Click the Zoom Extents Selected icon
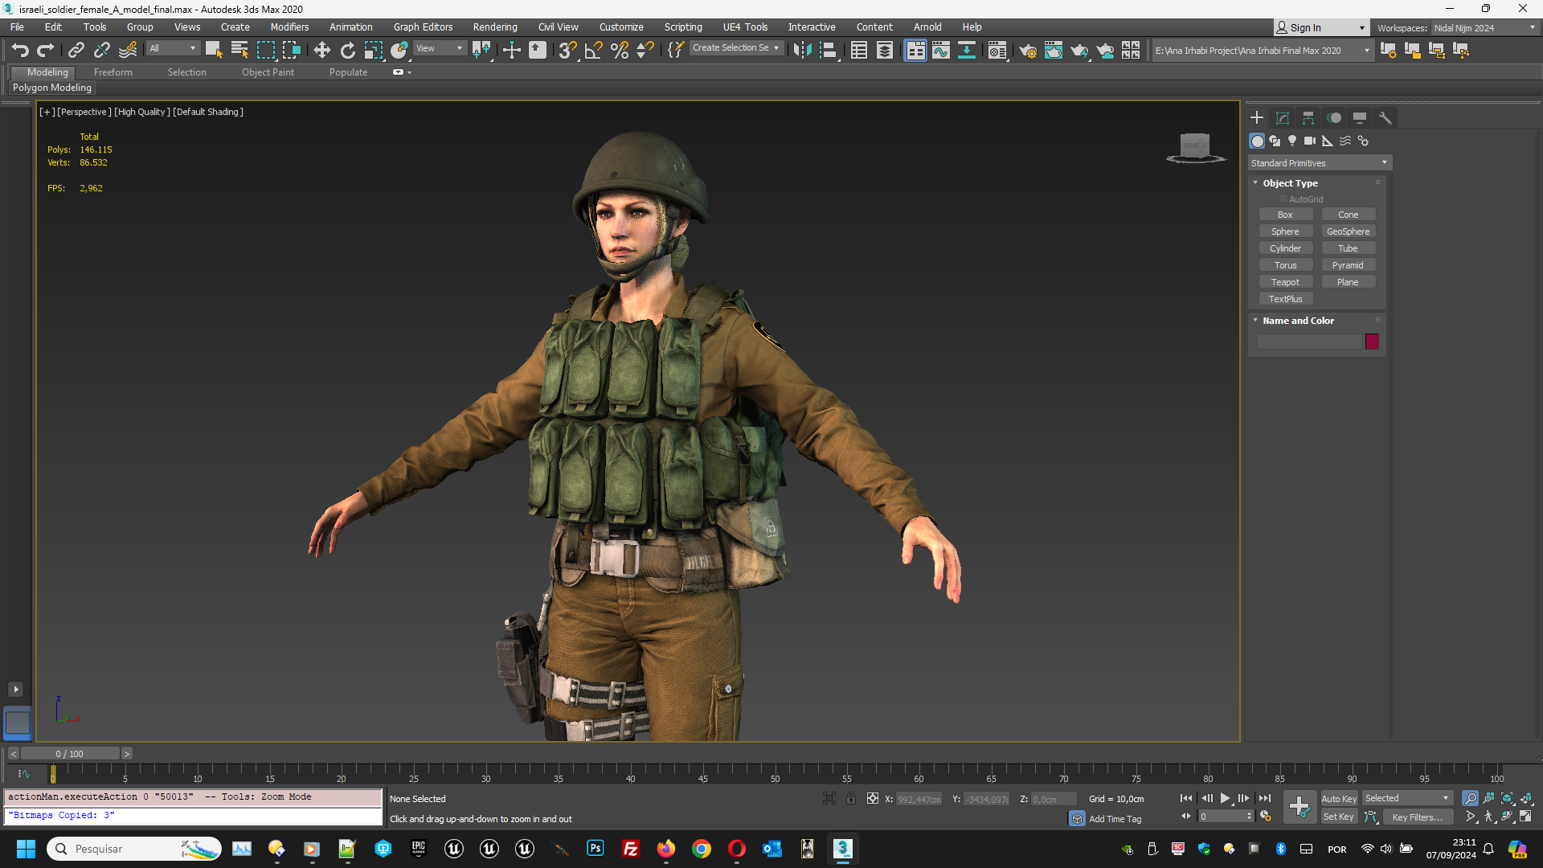1543x868 pixels. point(1508,798)
